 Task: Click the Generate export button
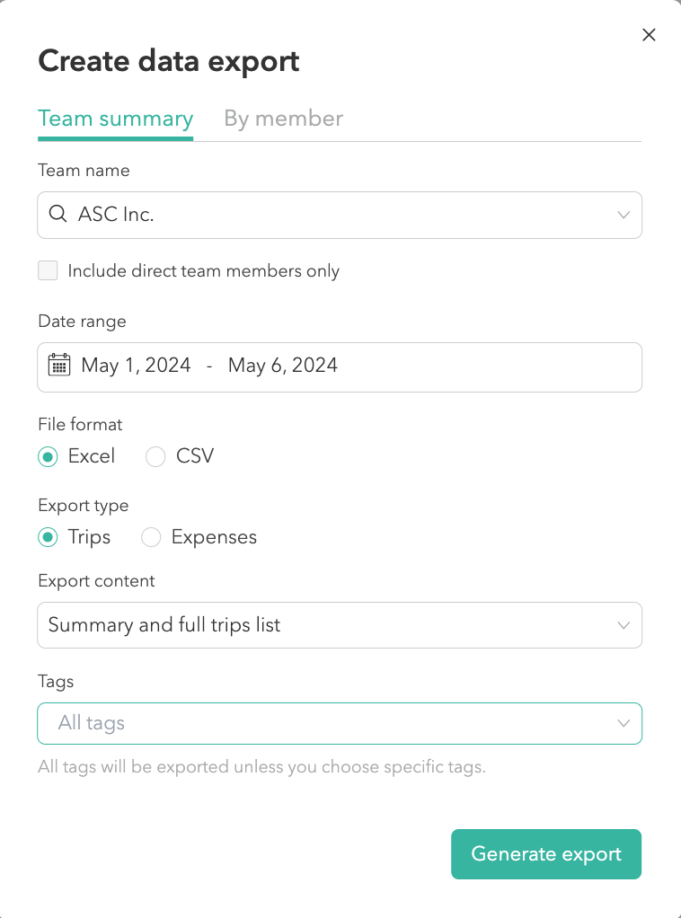click(545, 854)
